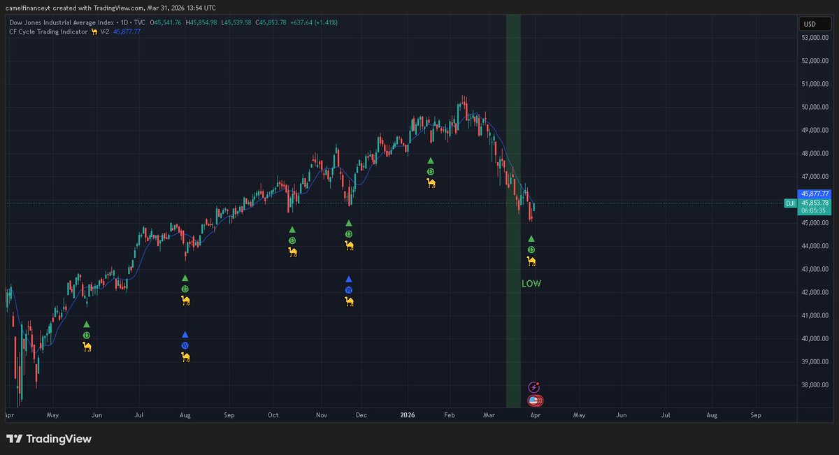Viewport: 839px width, 455px height.
Task: Select the purple lightning earnings icon above the flag
Action: (534, 385)
